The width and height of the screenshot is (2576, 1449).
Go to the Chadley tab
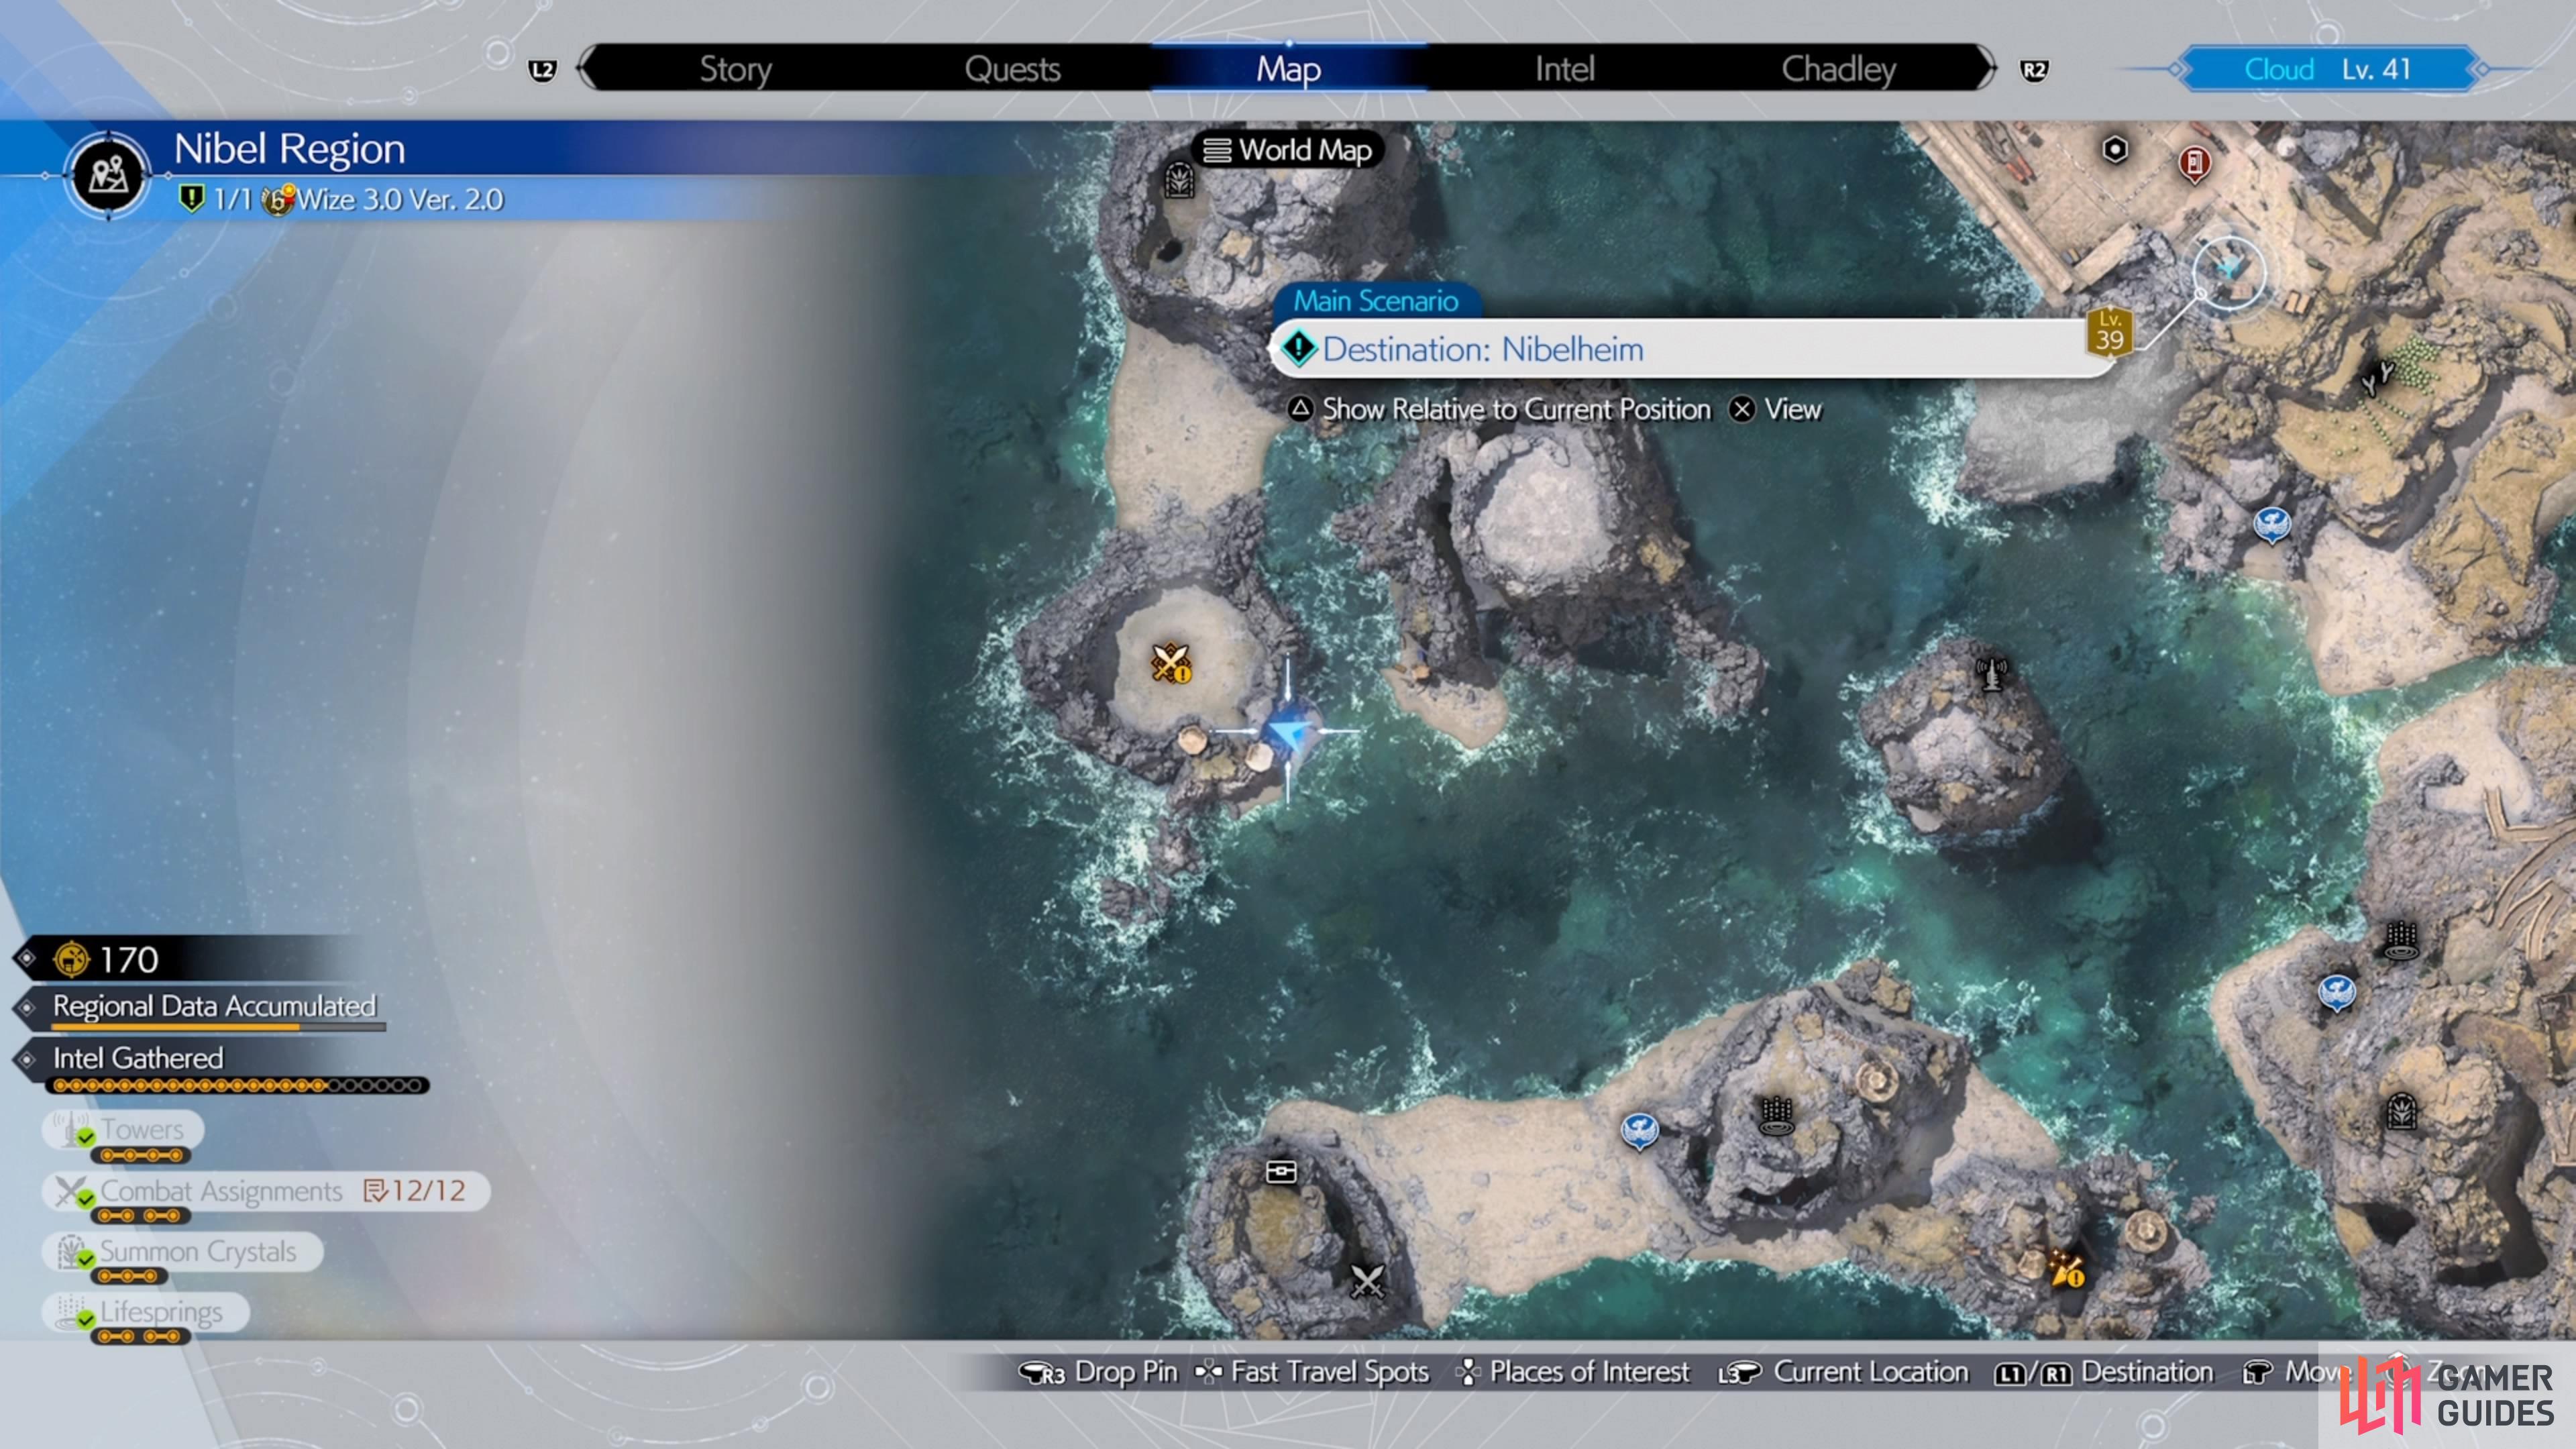(x=1838, y=69)
